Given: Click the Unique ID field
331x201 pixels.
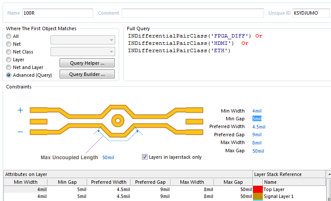Looking at the screenshot, I should click(311, 13).
